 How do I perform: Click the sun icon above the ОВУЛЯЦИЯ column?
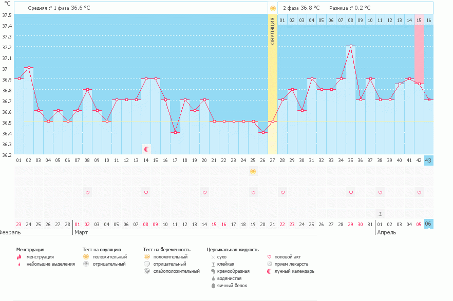[273, 8]
